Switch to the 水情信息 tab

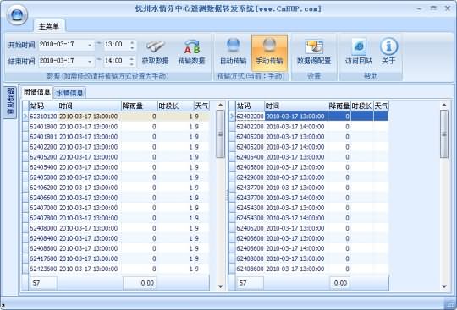click(x=69, y=93)
